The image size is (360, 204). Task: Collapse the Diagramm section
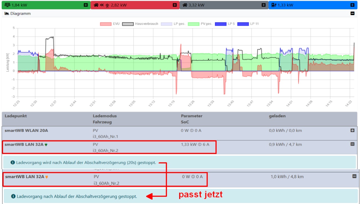352,13
